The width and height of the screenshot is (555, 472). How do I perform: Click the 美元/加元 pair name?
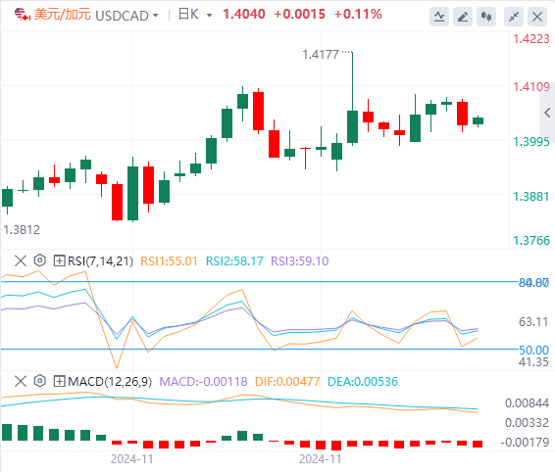tap(63, 15)
